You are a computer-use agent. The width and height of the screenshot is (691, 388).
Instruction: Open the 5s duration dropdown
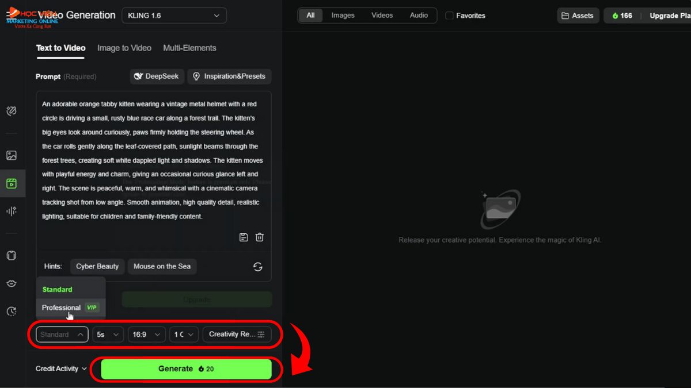click(x=108, y=335)
